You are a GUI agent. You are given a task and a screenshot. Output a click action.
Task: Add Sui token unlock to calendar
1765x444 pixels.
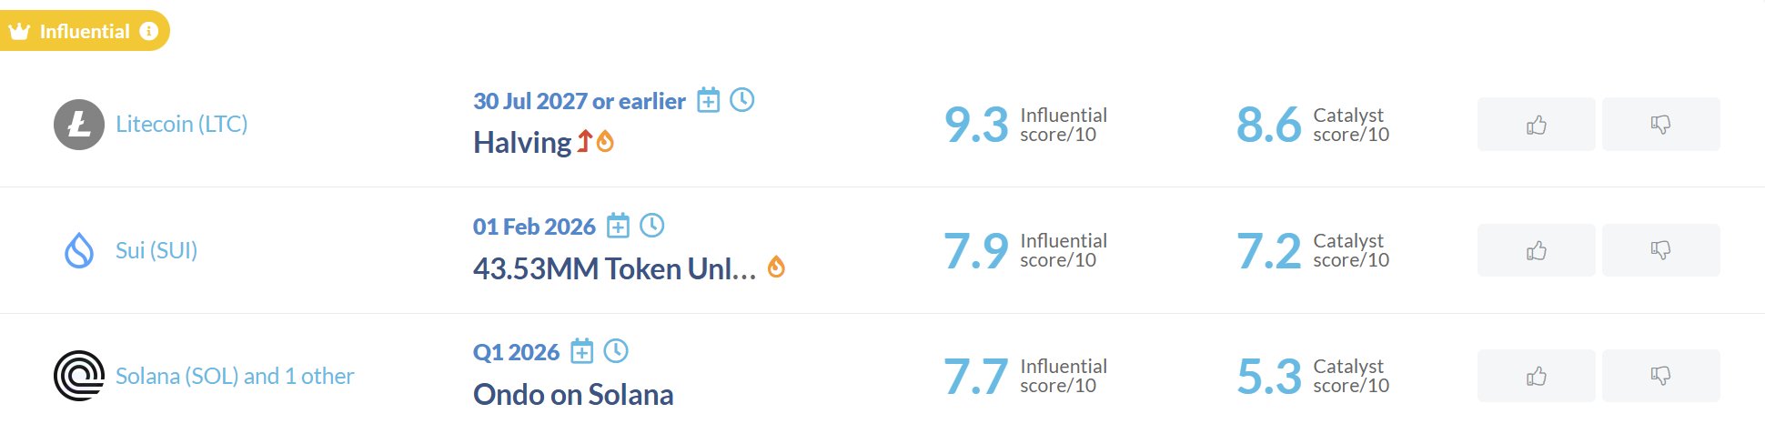pos(618,226)
